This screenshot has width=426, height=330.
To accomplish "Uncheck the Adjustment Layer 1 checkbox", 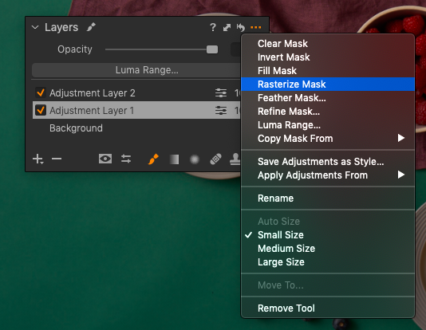I will 41,110.
